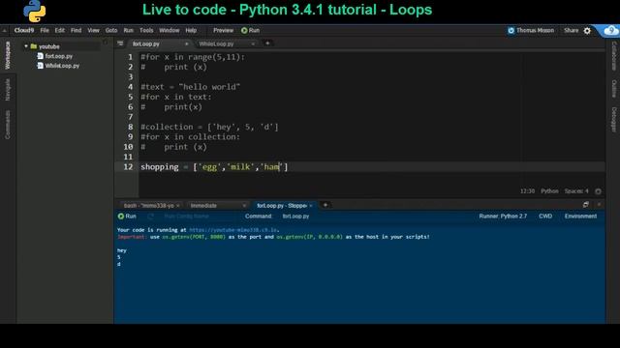Click the cursor position 12:30 in status bar
This screenshot has height=348, width=620.
click(527, 191)
